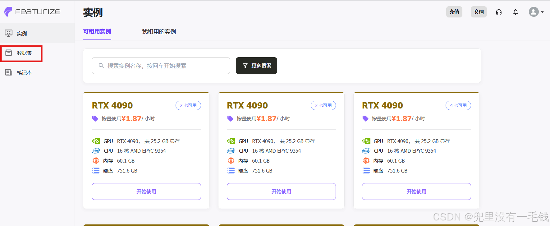Switch to the 可租用实例 tab

97,32
